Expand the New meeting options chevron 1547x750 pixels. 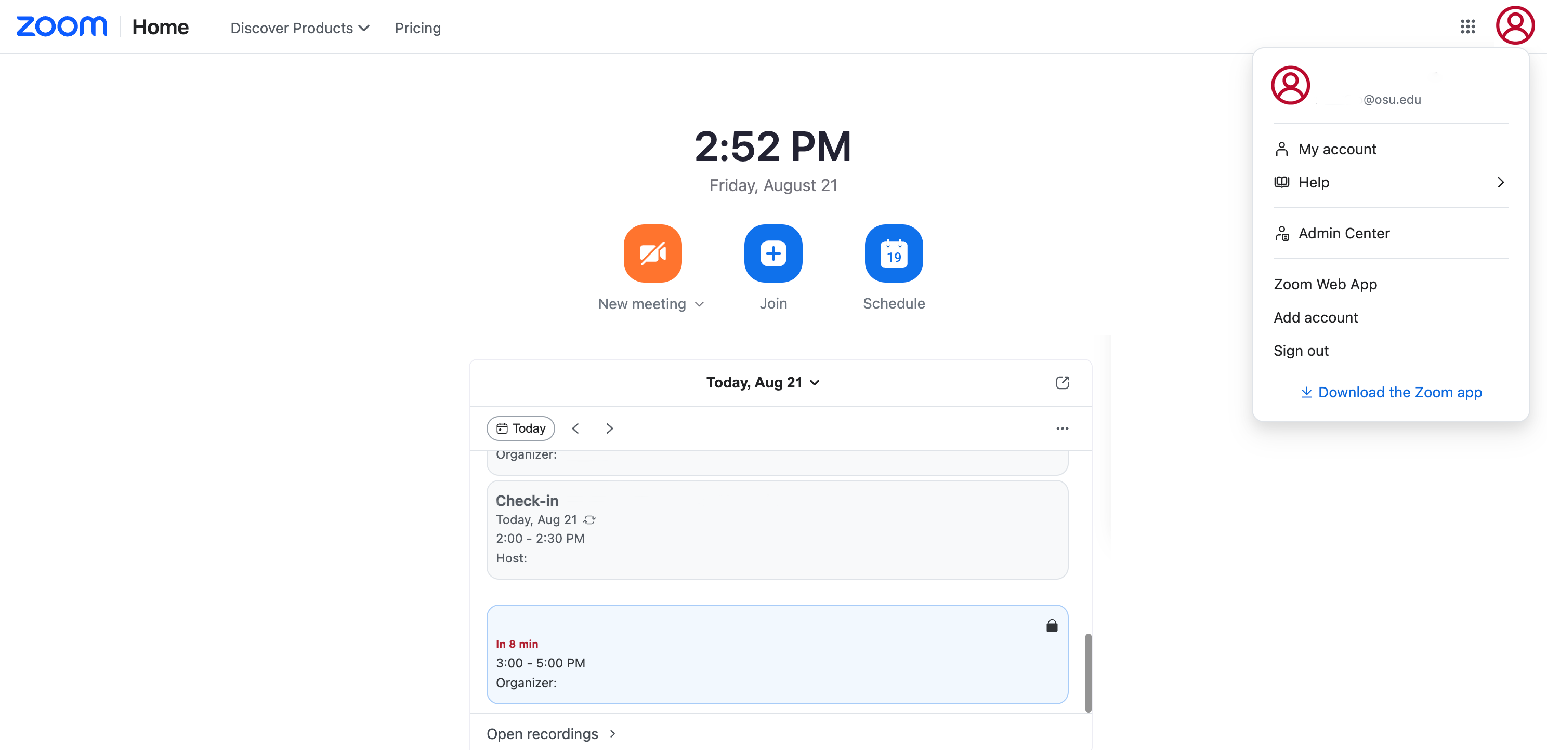(700, 304)
